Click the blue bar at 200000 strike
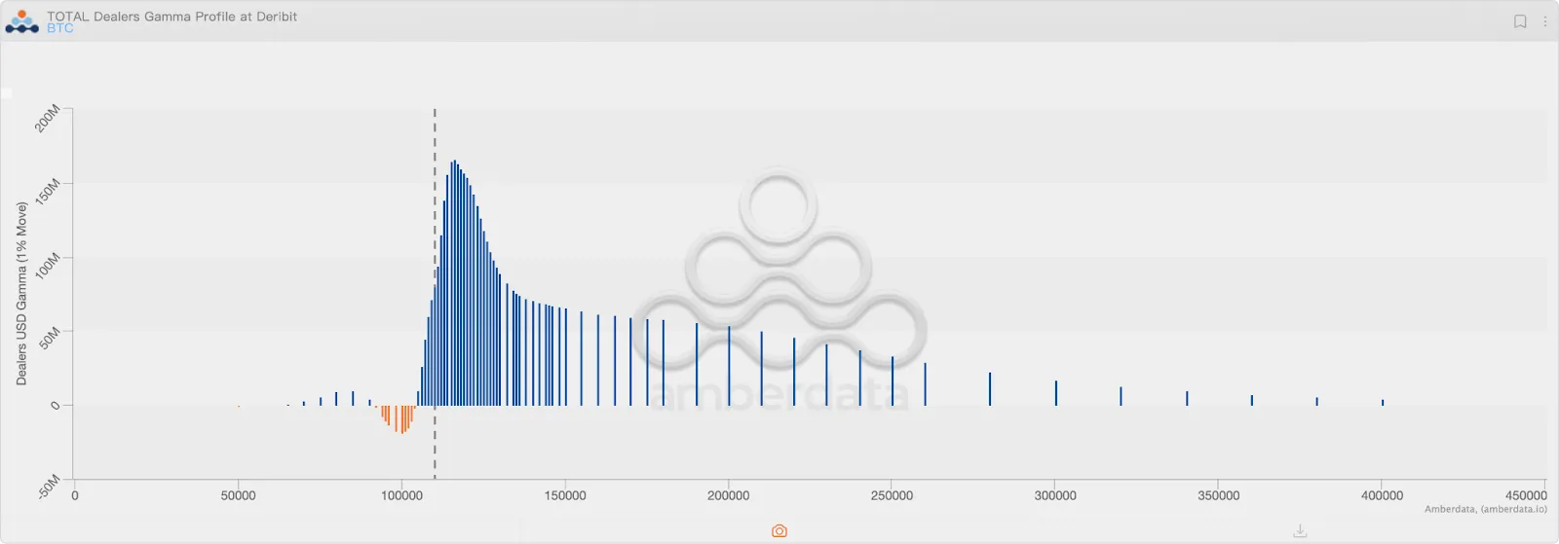The image size is (1559, 544). [x=729, y=366]
